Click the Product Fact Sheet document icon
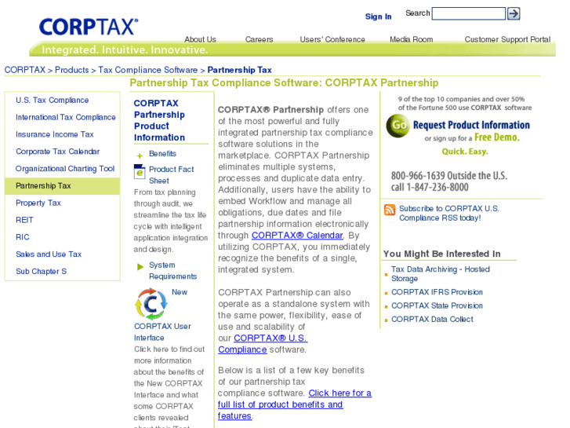This screenshot has height=428, width=570. pyautogui.click(x=140, y=171)
